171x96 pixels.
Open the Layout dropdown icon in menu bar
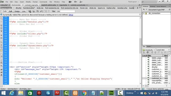point(70,2)
